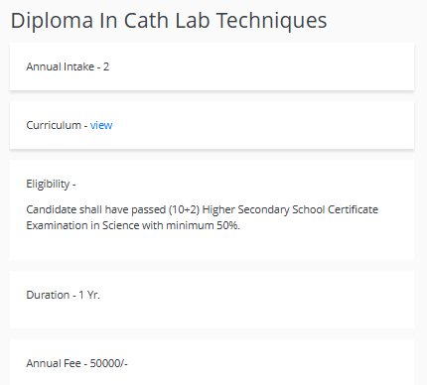Click the '50000/-' fee amount
The image size is (427, 385).
tap(109, 363)
